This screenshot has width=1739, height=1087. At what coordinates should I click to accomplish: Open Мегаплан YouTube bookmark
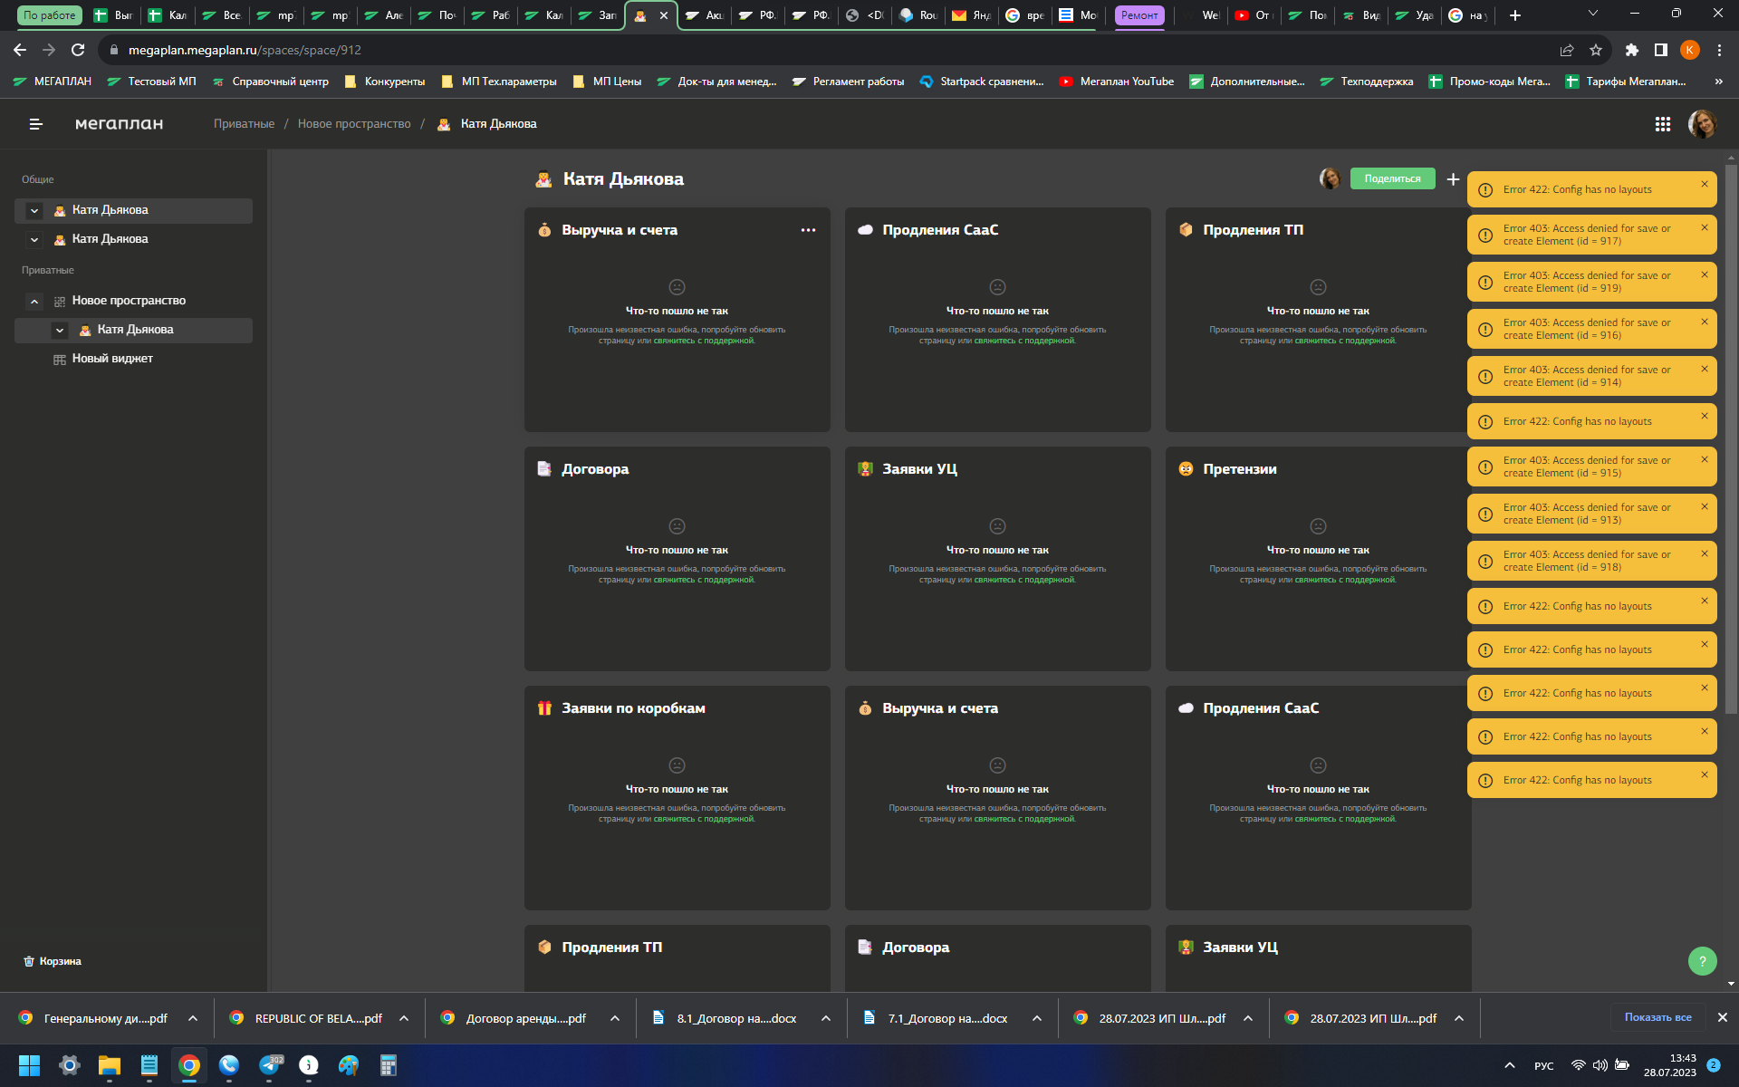[1117, 82]
